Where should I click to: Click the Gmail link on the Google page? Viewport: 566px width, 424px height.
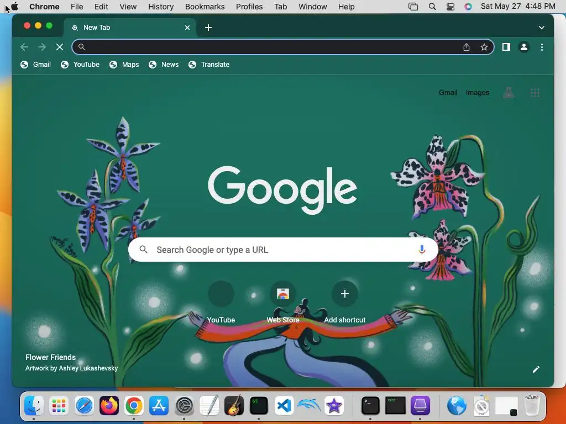click(448, 93)
